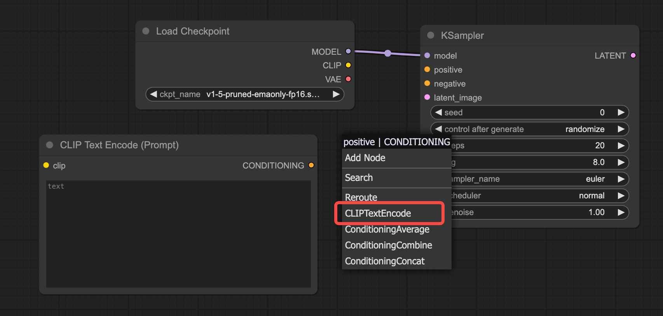Image resolution: width=663 pixels, height=316 pixels.
Task: Click the VAE output socket on Load Checkpoint
Action: coord(348,79)
